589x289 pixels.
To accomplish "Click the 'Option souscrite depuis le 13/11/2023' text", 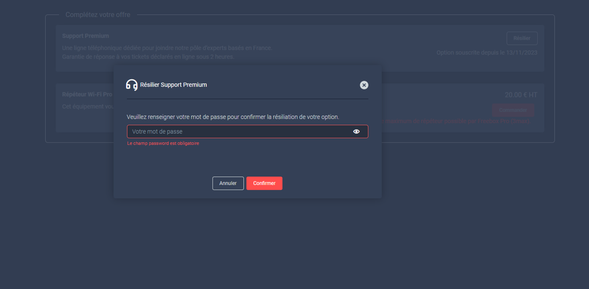I will pos(487,52).
